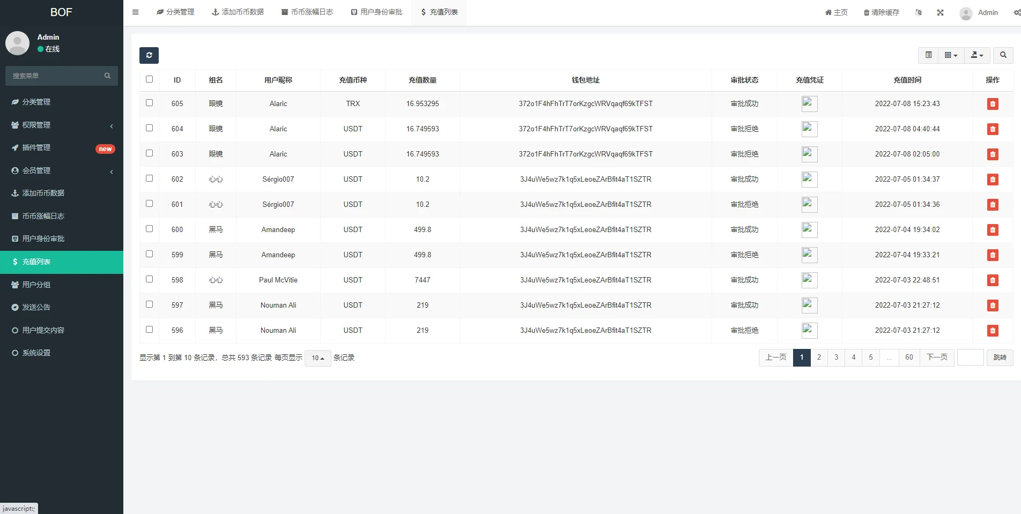1021x514 pixels.
Task: Select the checkbox for row 602
Action: coord(150,178)
